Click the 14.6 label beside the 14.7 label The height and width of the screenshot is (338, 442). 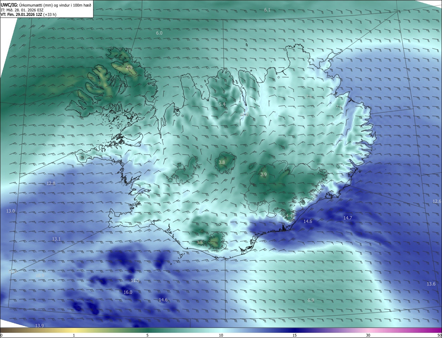point(308,221)
